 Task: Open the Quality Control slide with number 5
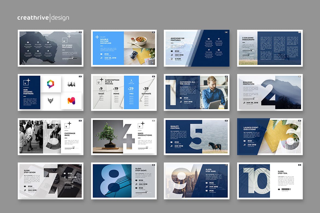[197, 137]
